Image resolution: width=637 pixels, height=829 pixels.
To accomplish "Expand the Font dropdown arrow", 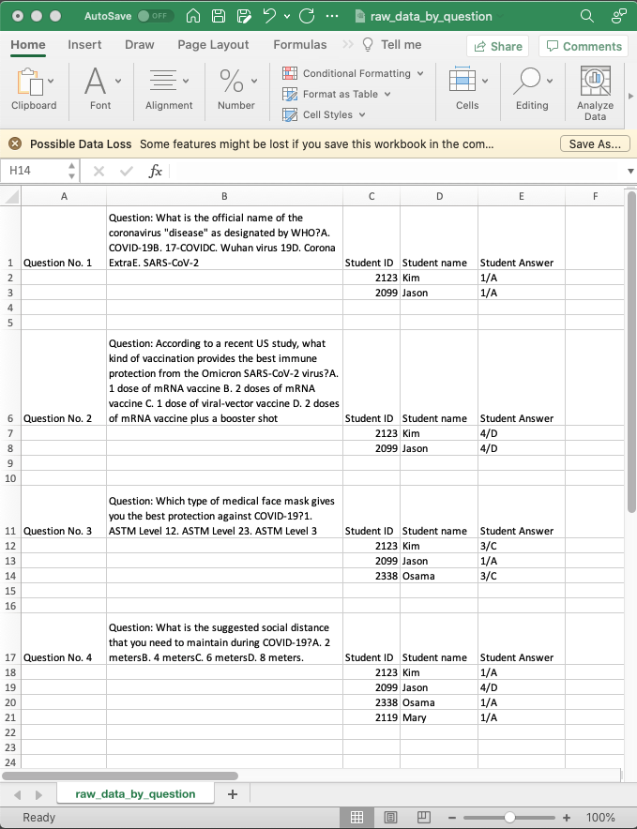I will [x=118, y=81].
